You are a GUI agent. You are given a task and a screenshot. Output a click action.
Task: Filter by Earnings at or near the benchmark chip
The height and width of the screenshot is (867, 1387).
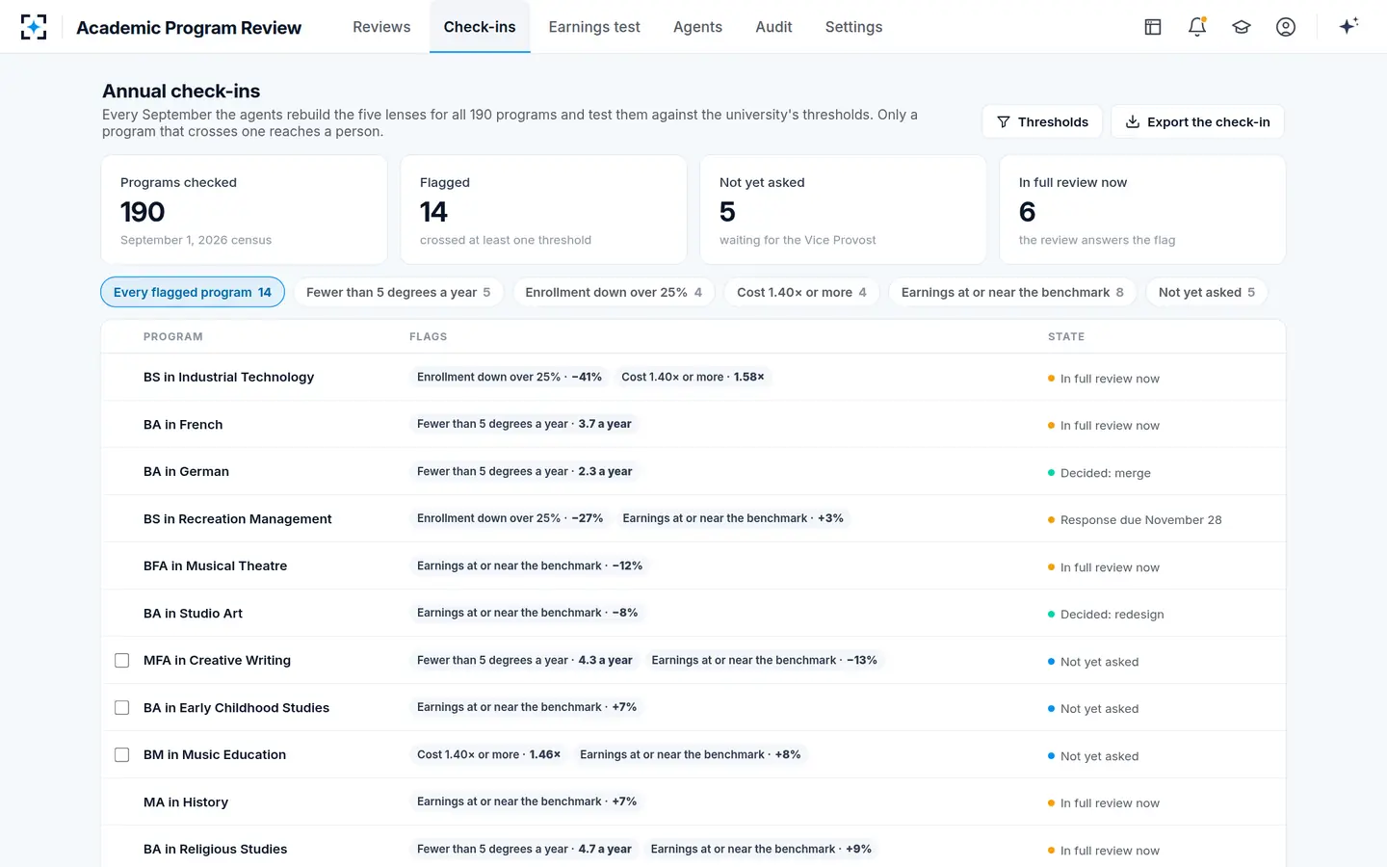1012,292
